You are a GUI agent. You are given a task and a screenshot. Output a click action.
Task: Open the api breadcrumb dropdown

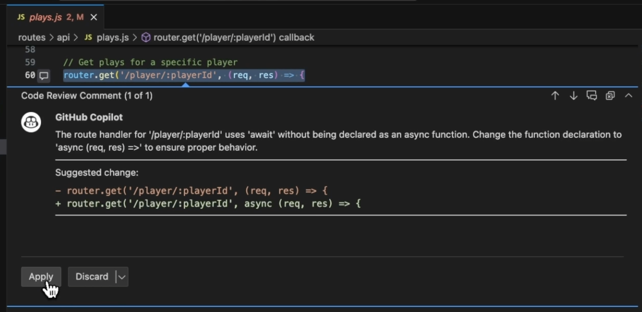(x=63, y=38)
